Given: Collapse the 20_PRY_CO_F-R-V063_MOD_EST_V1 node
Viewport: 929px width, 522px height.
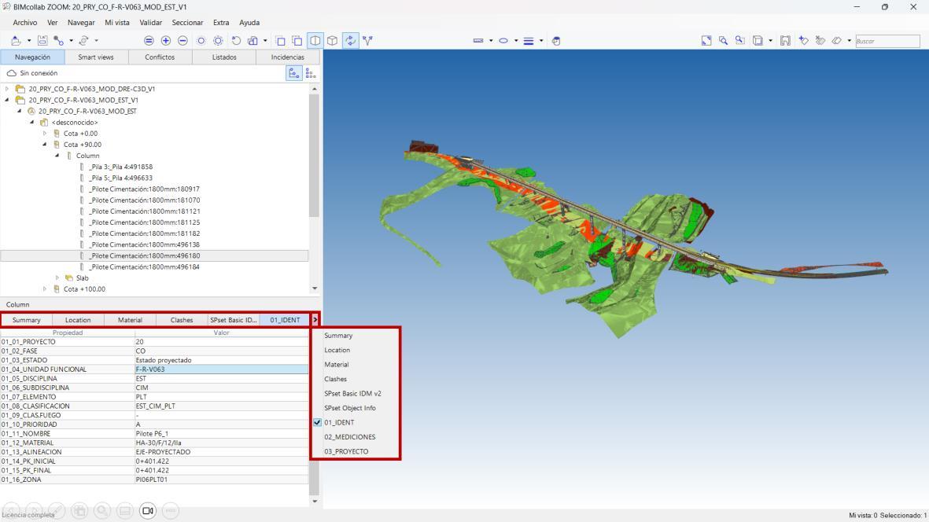Looking at the screenshot, I should [7, 100].
